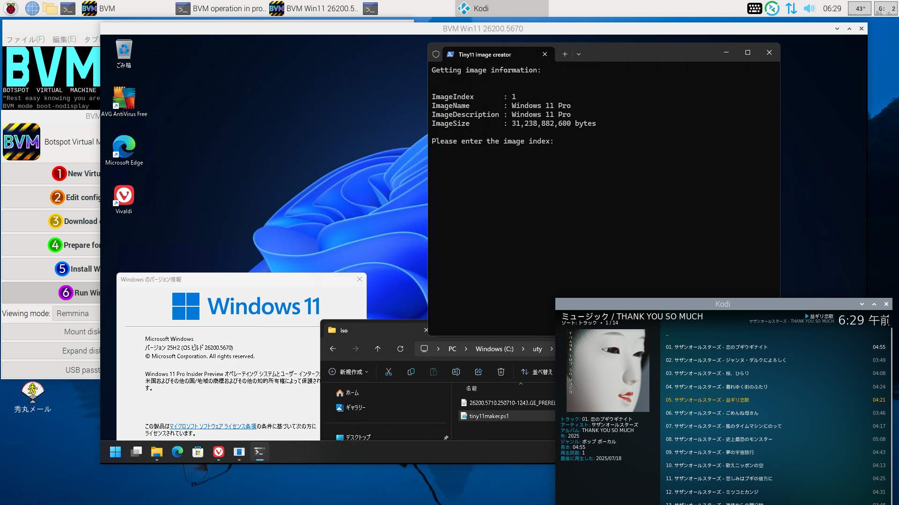Open the terminal launcher in top panel

[x=68, y=8]
